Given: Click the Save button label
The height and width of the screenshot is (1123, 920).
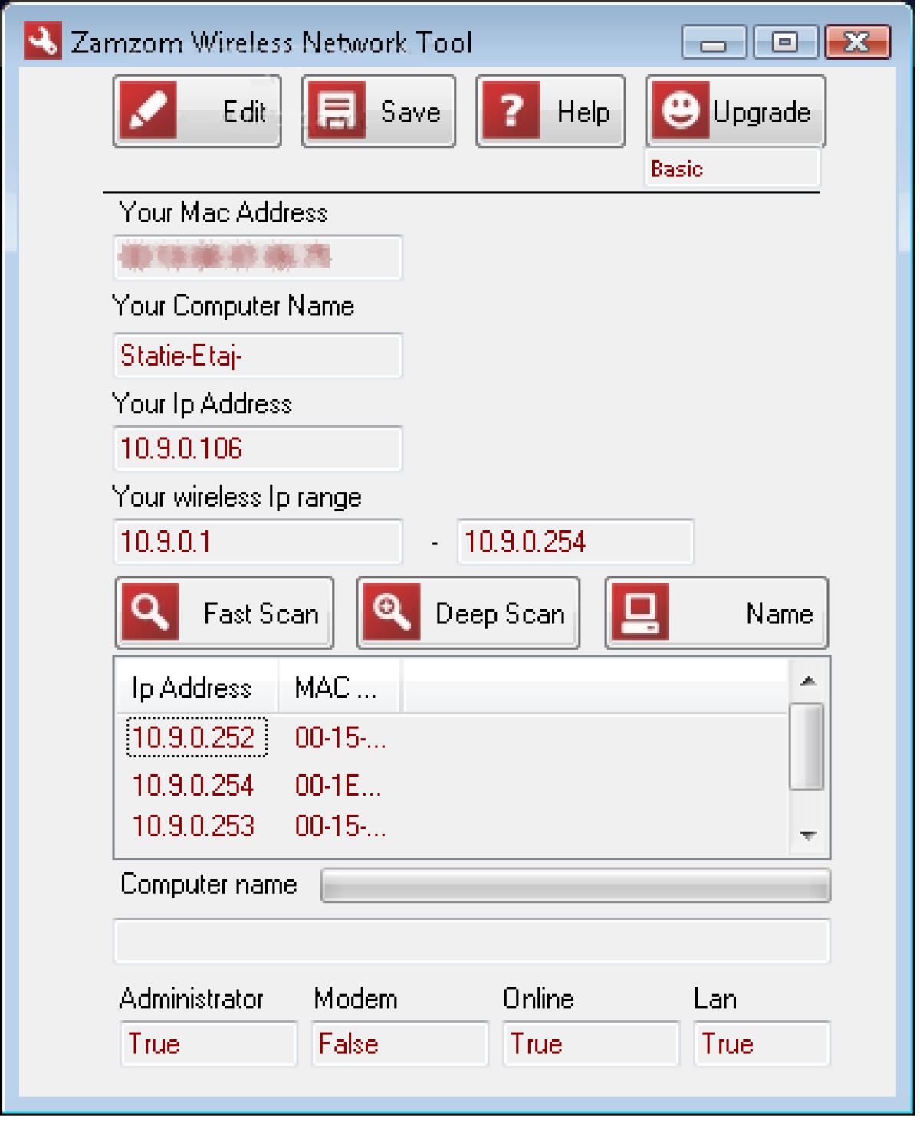Looking at the screenshot, I should pos(410,112).
